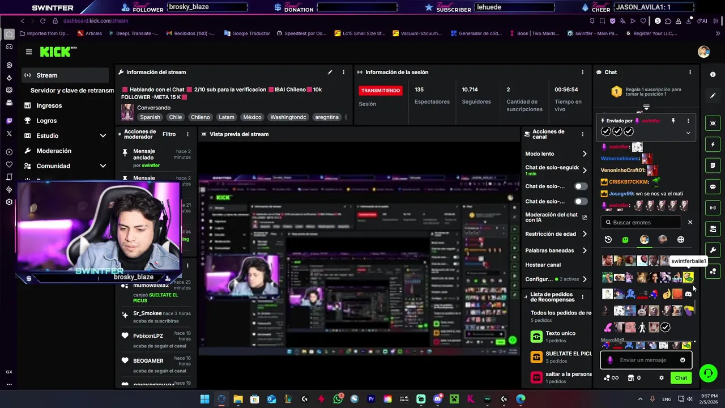Click the info icon in right sidebar
725x408 pixels.
pyautogui.click(x=713, y=74)
